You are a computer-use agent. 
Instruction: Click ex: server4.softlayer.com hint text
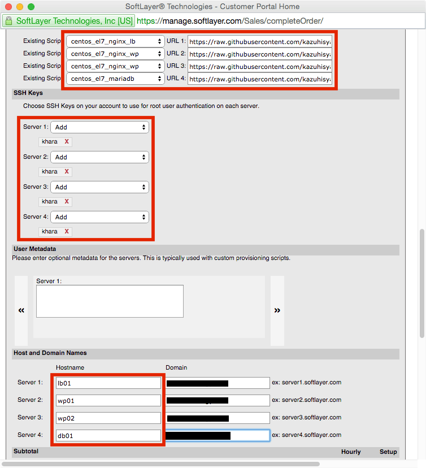coord(306,435)
